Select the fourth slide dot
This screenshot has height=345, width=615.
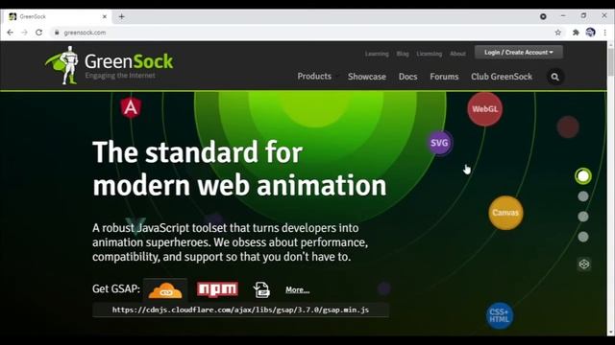click(x=583, y=237)
